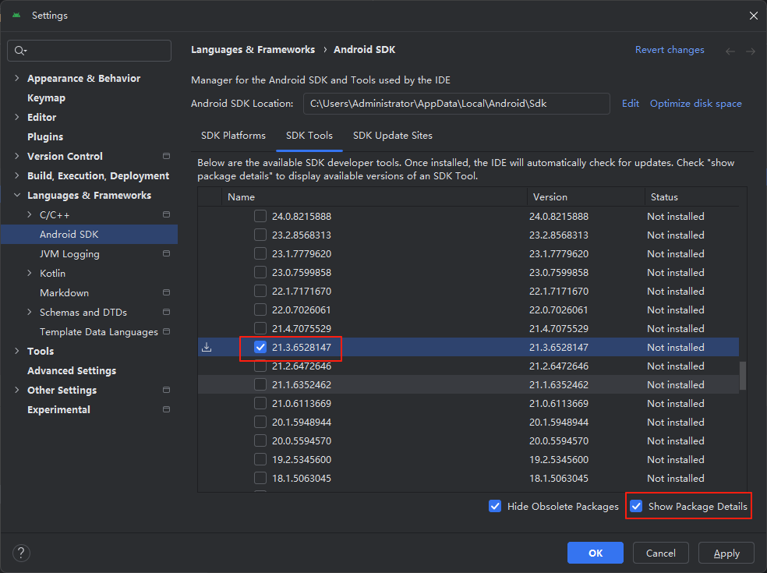Click the download icon beside 21.3.6528147
The image size is (767, 573).
click(207, 348)
